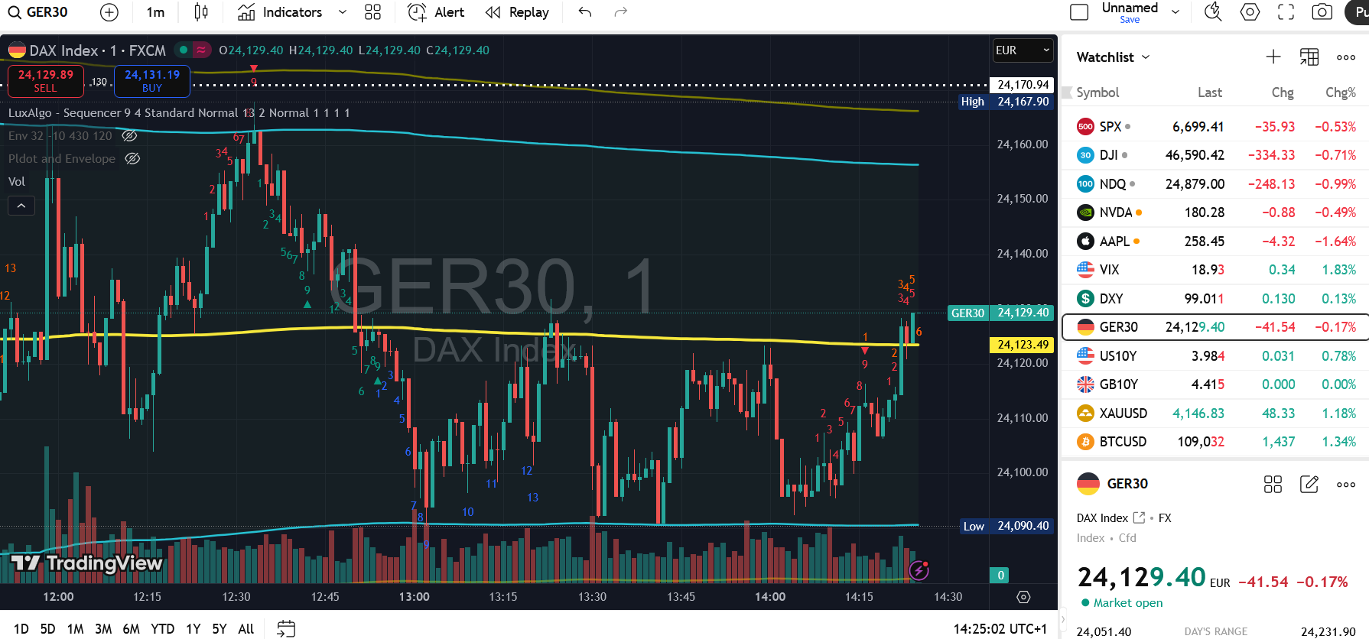Set chart range to 1Y
The width and height of the screenshot is (1369, 639).
pyautogui.click(x=193, y=629)
